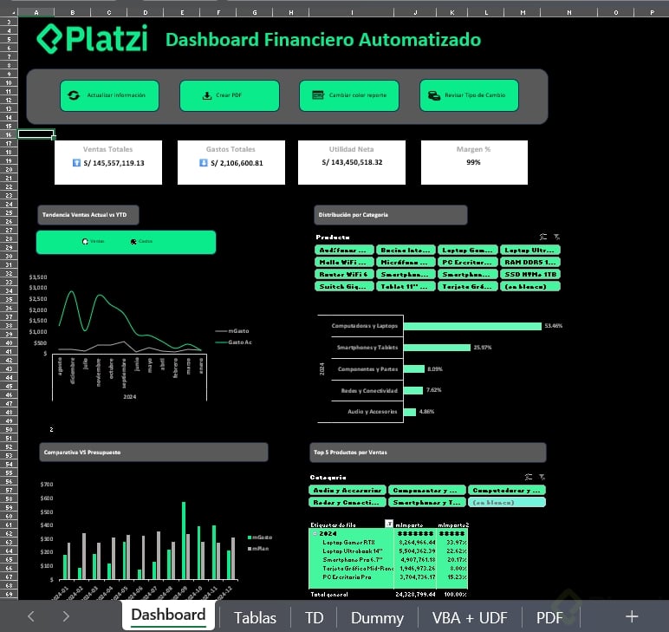
Task: Open the TD sheet tab
Action: (x=314, y=617)
